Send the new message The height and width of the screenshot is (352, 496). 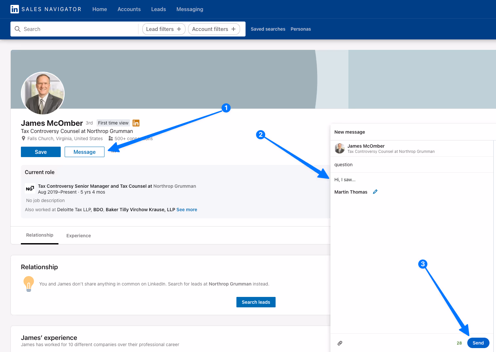(x=478, y=343)
